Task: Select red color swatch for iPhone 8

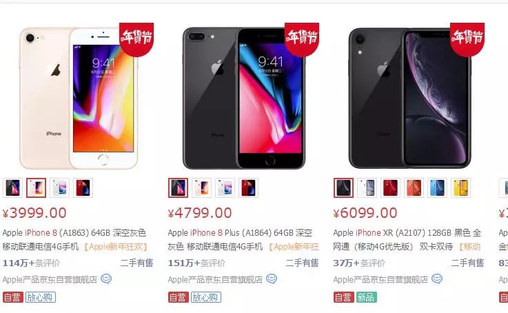Action: (83, 188)
